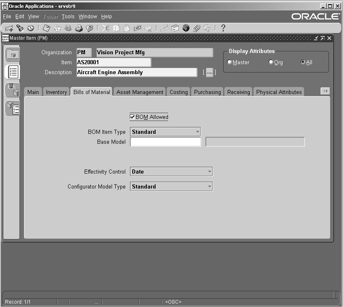Click the Folder Tools toolbar icon
The image size is (343, 307).
tap(207, 28)
